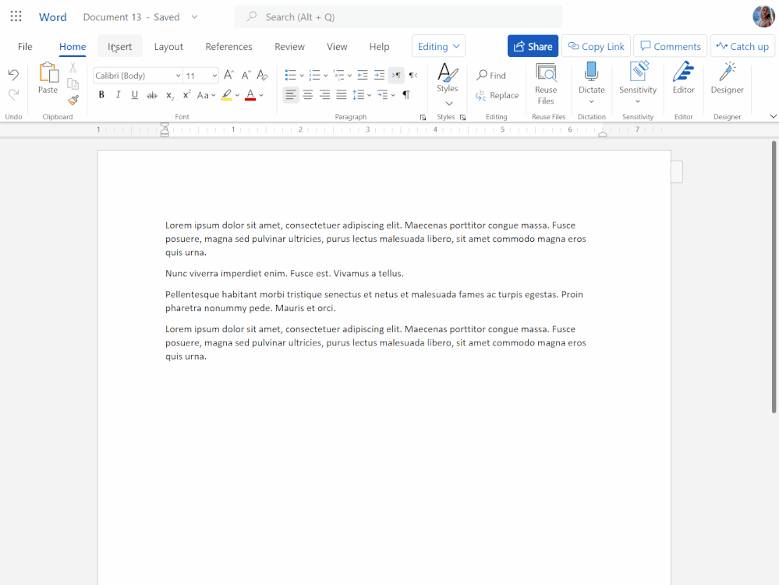
Task: Switch to the Insert tab
Action: click(x=120, y=46)
